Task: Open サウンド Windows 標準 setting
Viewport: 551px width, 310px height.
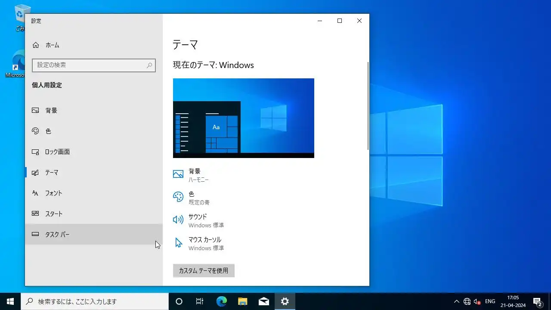Action: tap(199, 220)
